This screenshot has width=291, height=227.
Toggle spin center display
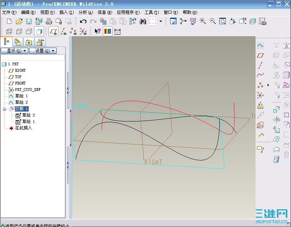click(183, 21)
